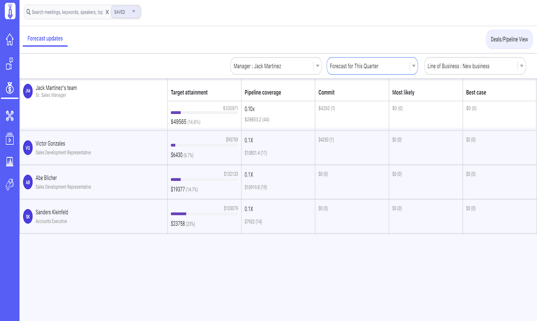This screenshot has height=321, width=537.
Task: Click Sanders Kleinfeld's name
Action: point(52,212)
